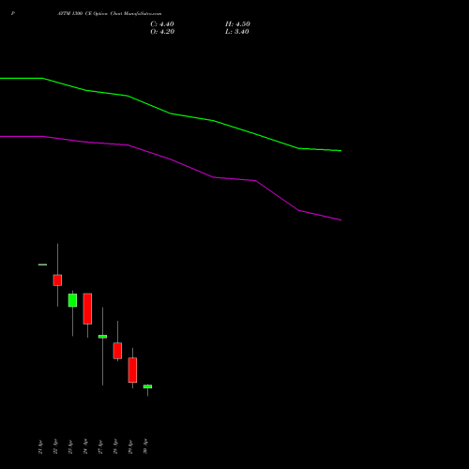
Task: Click the high value H: 4.50
Action: point(237,24)
